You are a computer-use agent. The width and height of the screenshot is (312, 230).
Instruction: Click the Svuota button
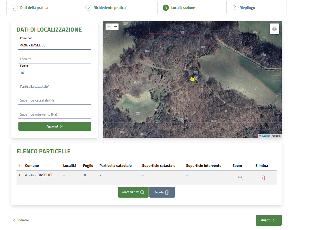pos(162,192)
